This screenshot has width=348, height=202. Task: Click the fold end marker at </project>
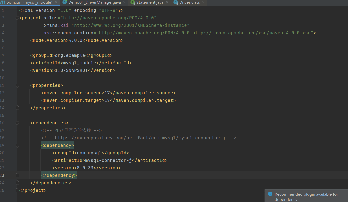coord(17,190)
